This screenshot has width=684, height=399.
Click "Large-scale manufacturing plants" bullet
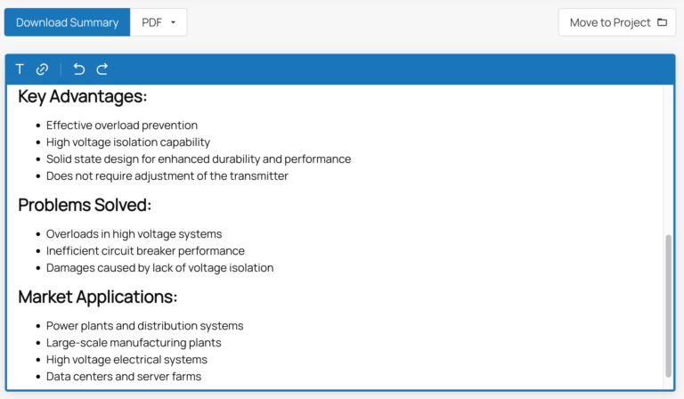pyautogui.click(x=134, y=343)
